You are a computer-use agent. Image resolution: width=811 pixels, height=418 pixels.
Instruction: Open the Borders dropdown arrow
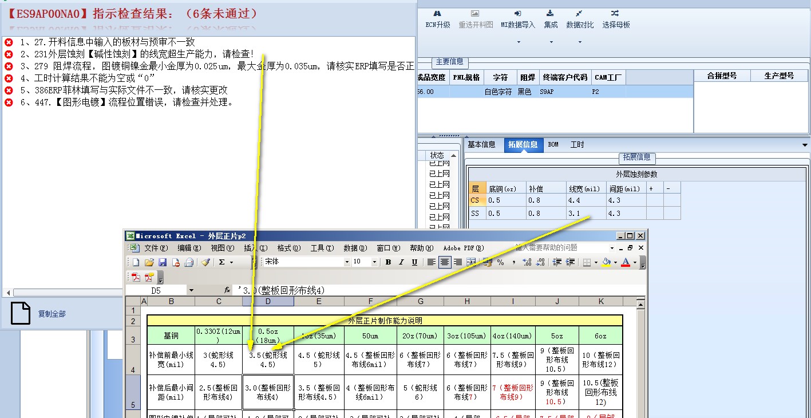tap(596, 262)
